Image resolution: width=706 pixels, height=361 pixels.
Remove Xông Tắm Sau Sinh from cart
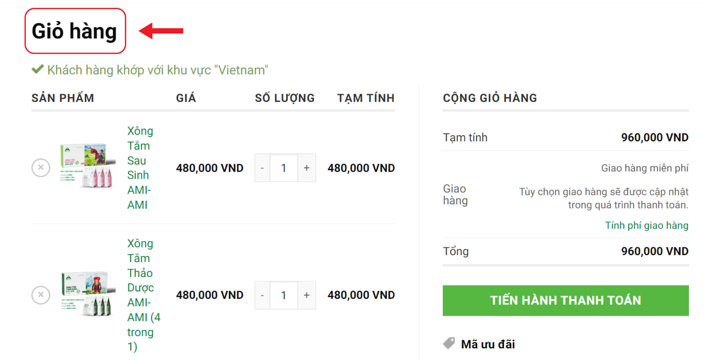pos(41,168)
